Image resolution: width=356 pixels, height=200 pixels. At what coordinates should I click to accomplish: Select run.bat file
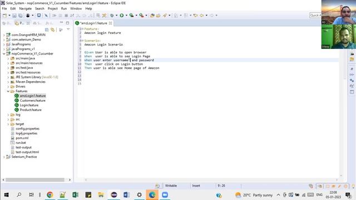tap(21, 143)
